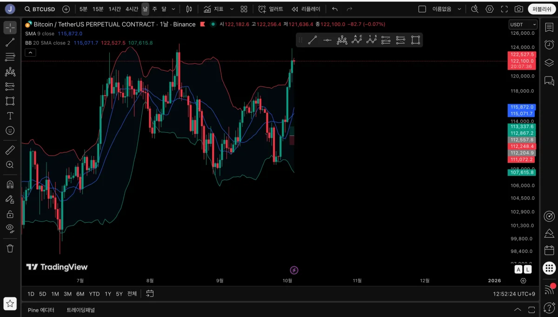Select the Text annotation tool
Viewport: 558px width, 317px height.
10,116
